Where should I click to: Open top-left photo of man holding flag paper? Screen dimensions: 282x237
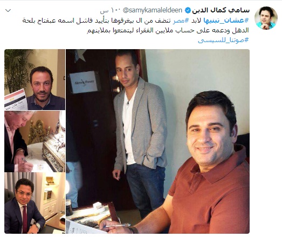click(35, 79)
